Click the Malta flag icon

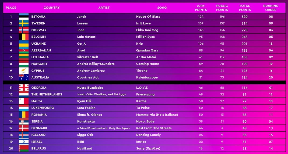point(24,101)
